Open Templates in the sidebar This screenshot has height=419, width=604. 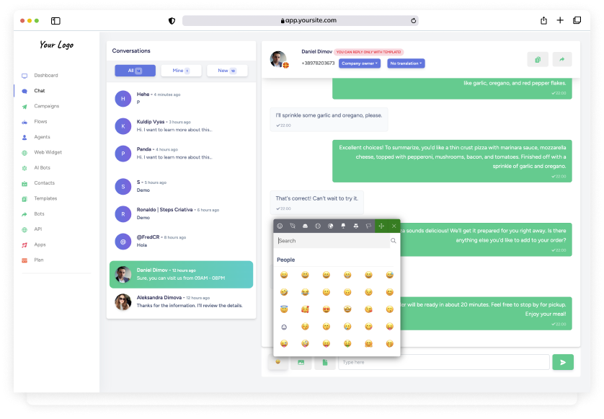click(x=45, y=198)
